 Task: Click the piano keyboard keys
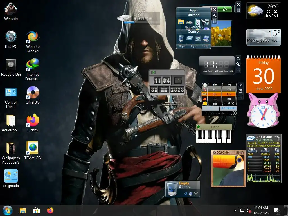(x=214, y=136)
